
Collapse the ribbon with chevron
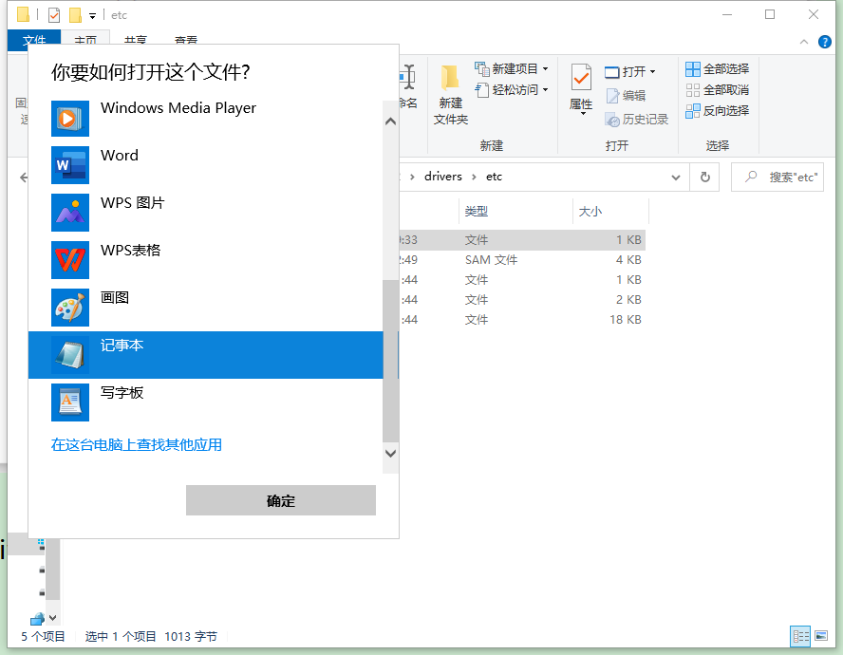804,42
